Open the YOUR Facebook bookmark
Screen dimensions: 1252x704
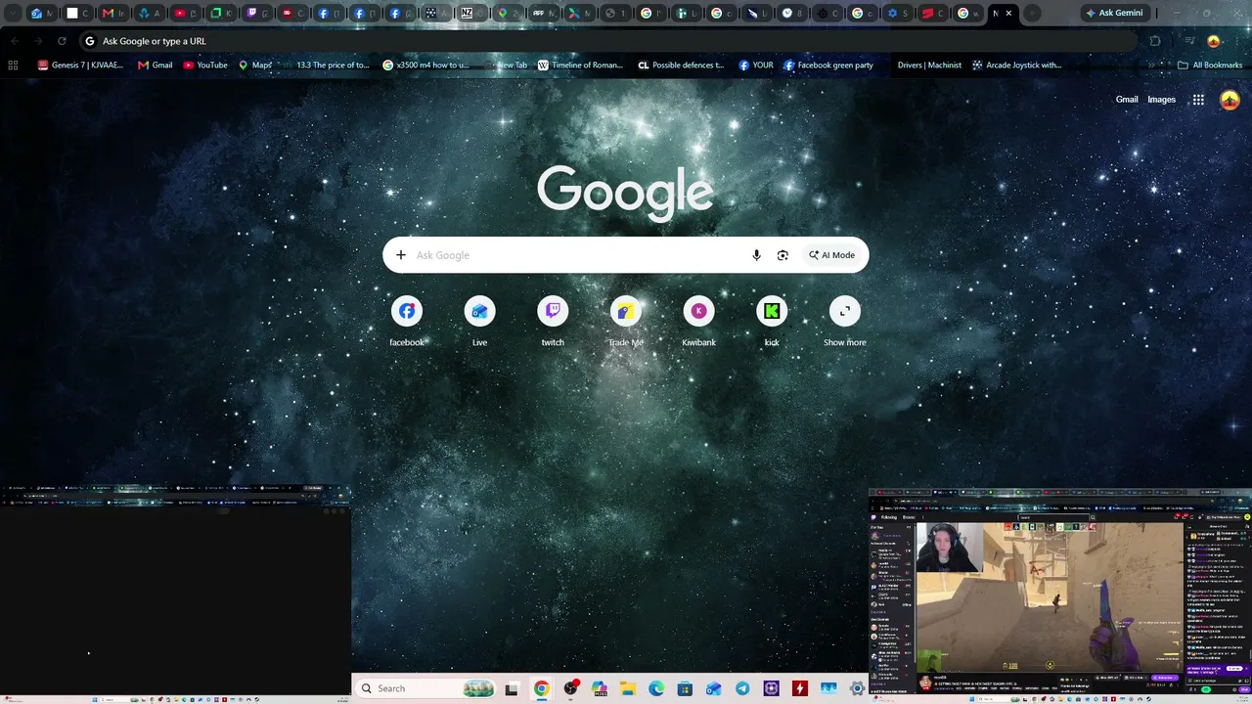coord(756,66)
